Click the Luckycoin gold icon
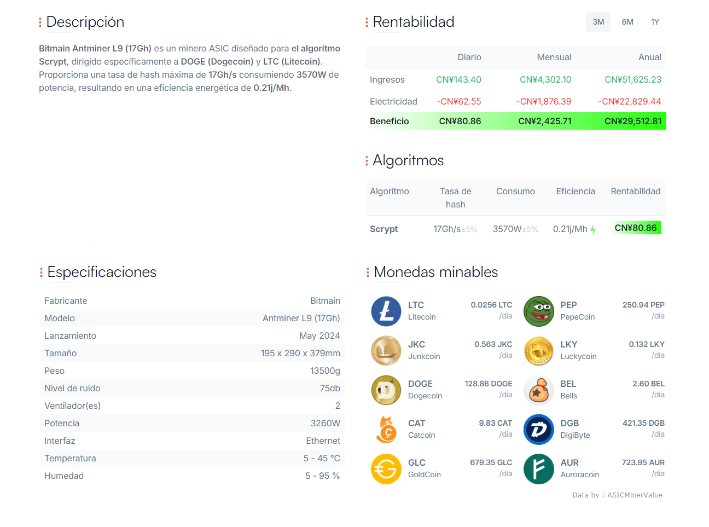This screenshot has width=709, height=527. click(539, 351)
